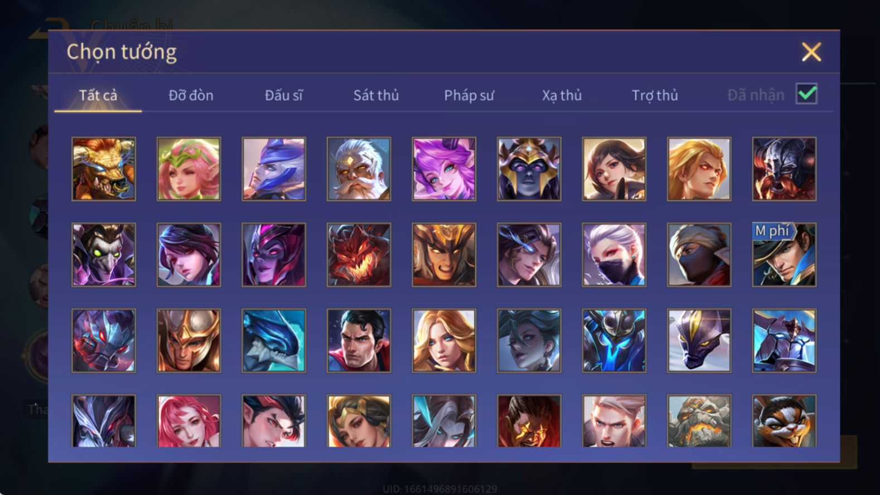The height and width of the screenshot is (495, 880).
Task: Select the green-eyed plague doctor hero
Action: (104, 255)
